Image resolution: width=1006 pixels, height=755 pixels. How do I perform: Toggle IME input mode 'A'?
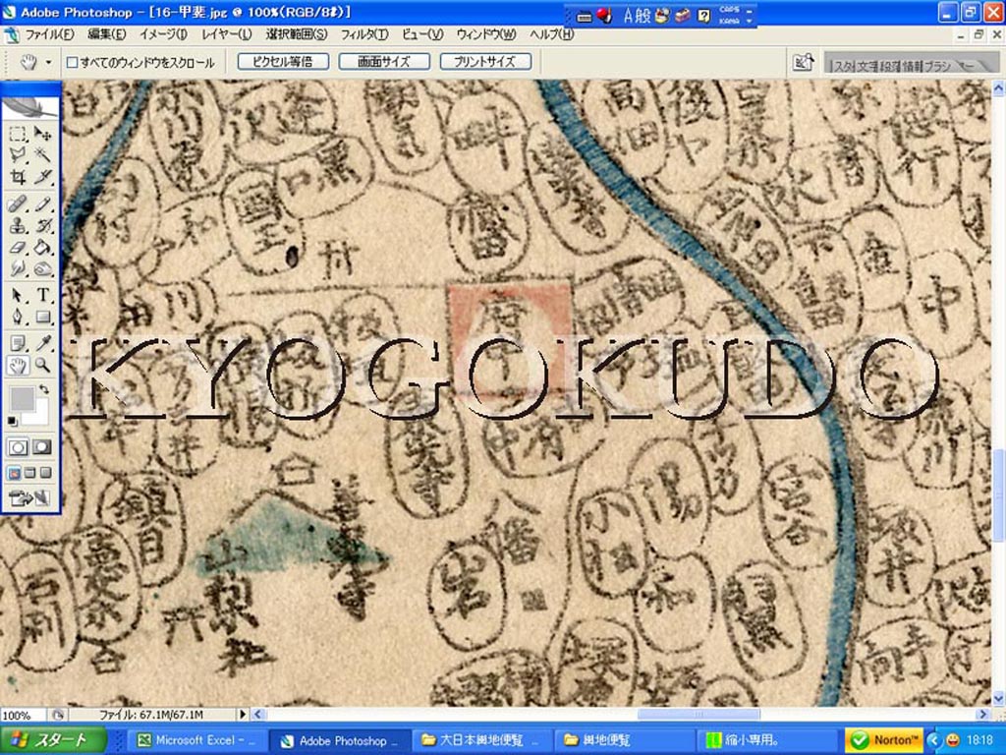pyautogui.click(x=629, y=16)
